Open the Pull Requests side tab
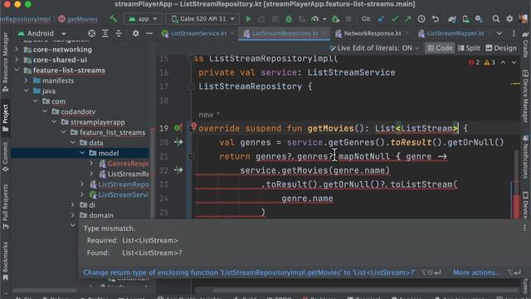 (6, 206)
